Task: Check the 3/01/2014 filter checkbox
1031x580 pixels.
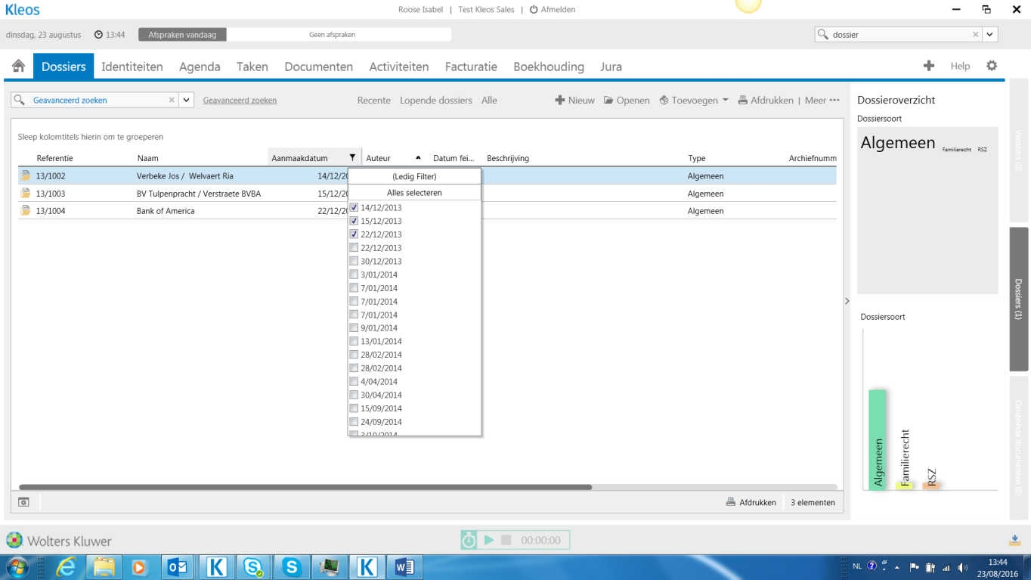Action: [x=354, y=274]
